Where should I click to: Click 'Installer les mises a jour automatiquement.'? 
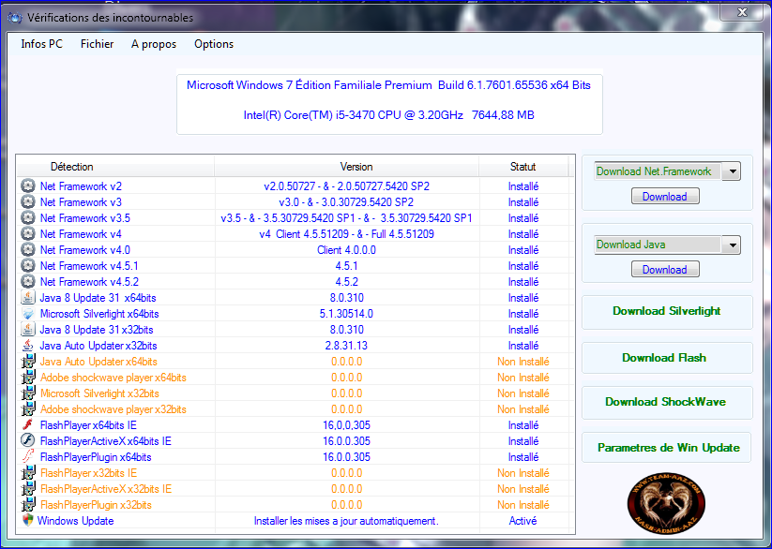pos(347,521)
